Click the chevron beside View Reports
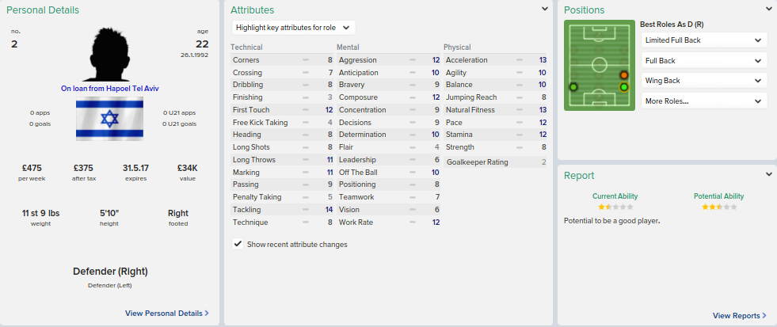Viewport: 777px width, 327px height. pyautogui.click(x=764, y=315)
